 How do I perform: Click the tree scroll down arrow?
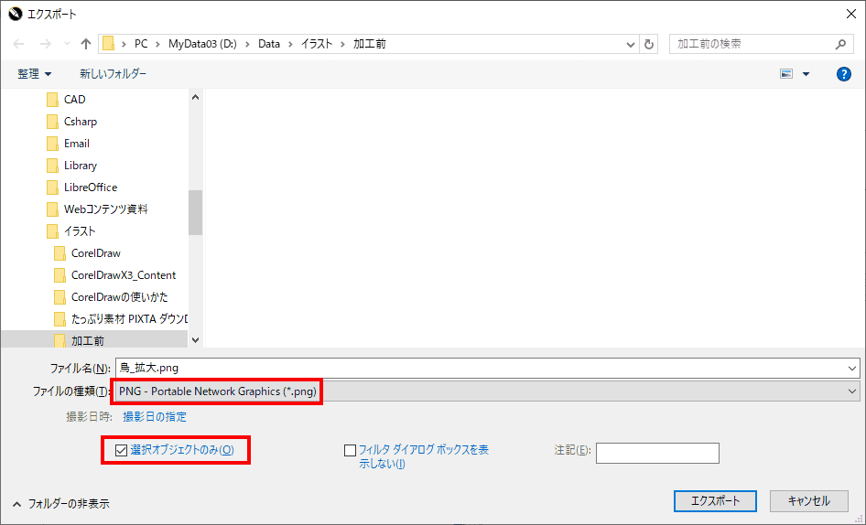pyautogui.click(x=196, y=340)
